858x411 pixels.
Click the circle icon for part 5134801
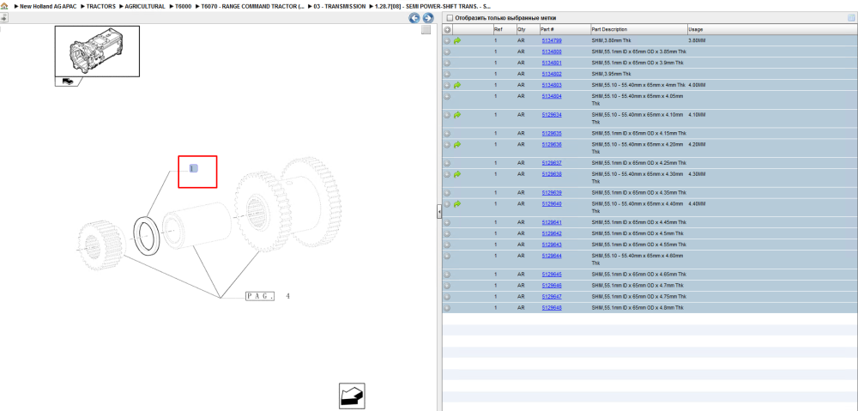coord(446,63)
